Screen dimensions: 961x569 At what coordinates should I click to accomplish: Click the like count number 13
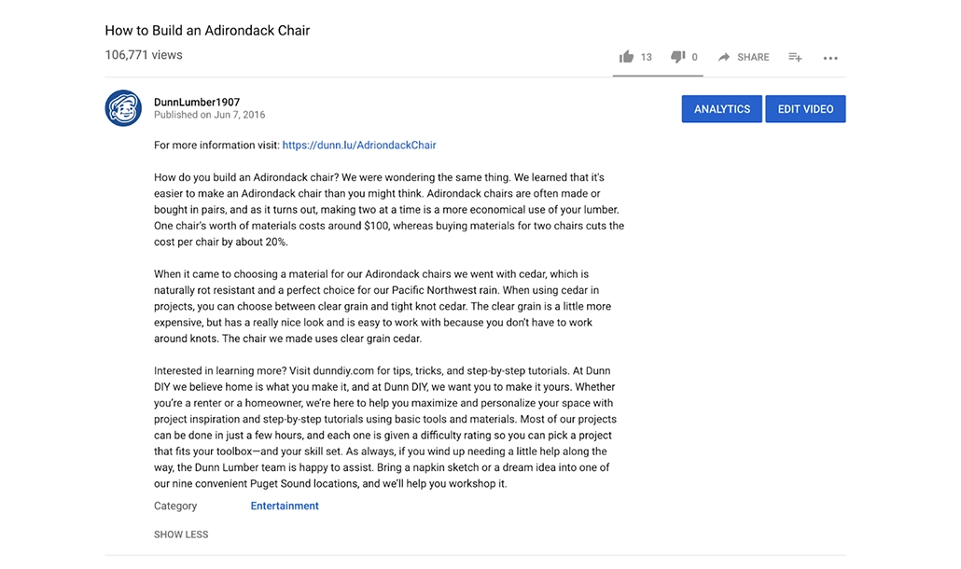click(646, 57)
